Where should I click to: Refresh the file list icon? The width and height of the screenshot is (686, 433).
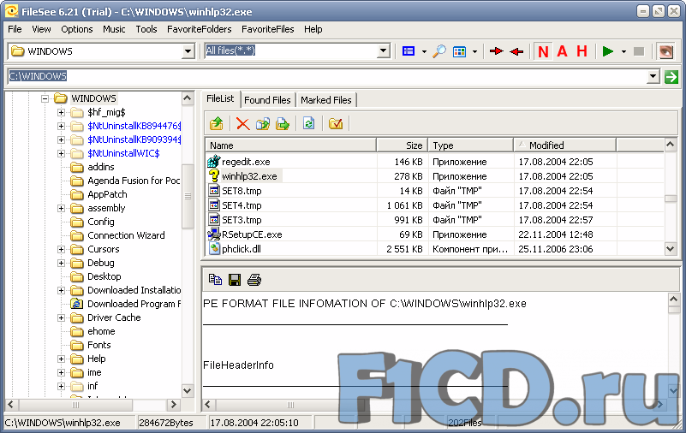pyautogui.click(x=308, y=124)
